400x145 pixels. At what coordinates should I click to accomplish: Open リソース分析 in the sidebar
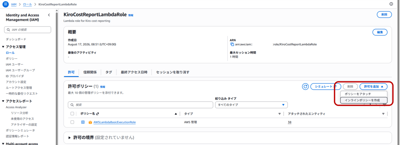(19, 113)
